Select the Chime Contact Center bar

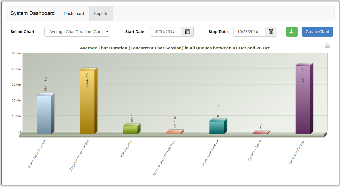pos(45,114)
